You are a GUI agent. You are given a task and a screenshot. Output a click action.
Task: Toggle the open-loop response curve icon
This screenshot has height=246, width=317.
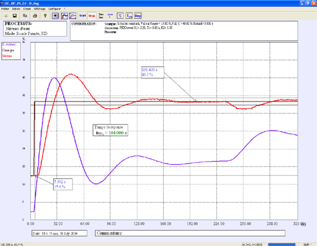pyautogui.click(x=73, y=16)
